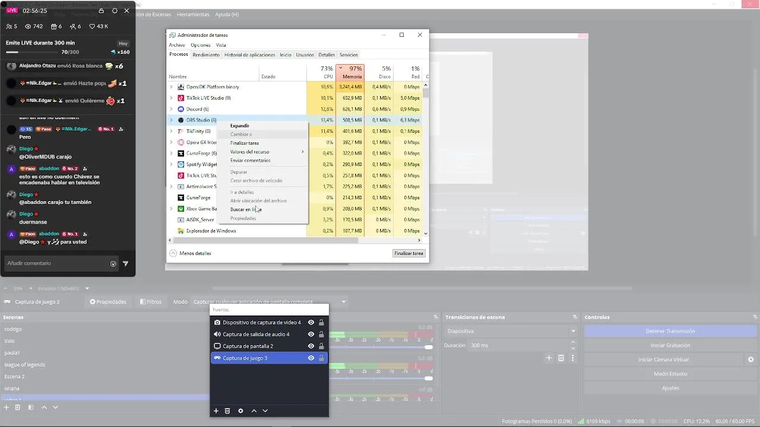Switch to the Rendimiento tab
The width and height of the screenshot is (760, 427).
click(206, 55)
